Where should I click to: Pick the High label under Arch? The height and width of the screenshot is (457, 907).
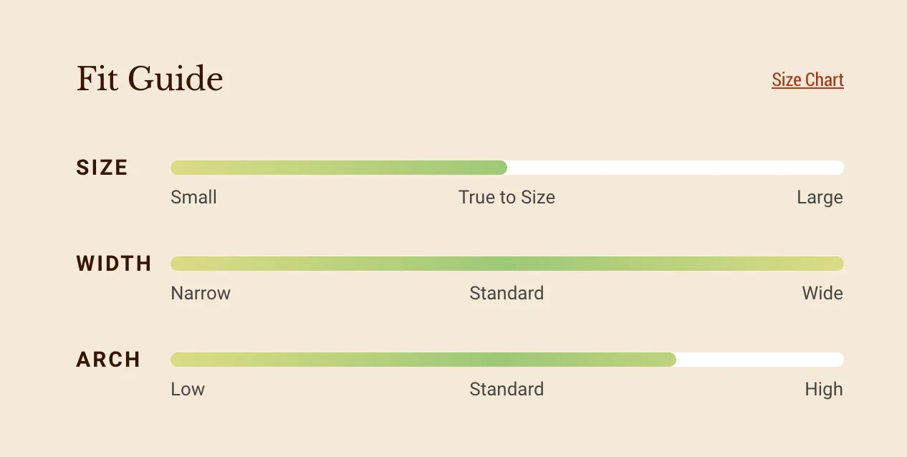pos(824,389)
